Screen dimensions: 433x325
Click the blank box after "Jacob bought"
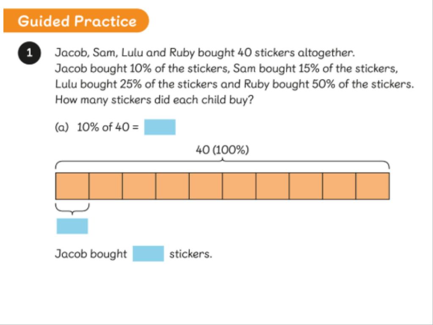point(148,253)
